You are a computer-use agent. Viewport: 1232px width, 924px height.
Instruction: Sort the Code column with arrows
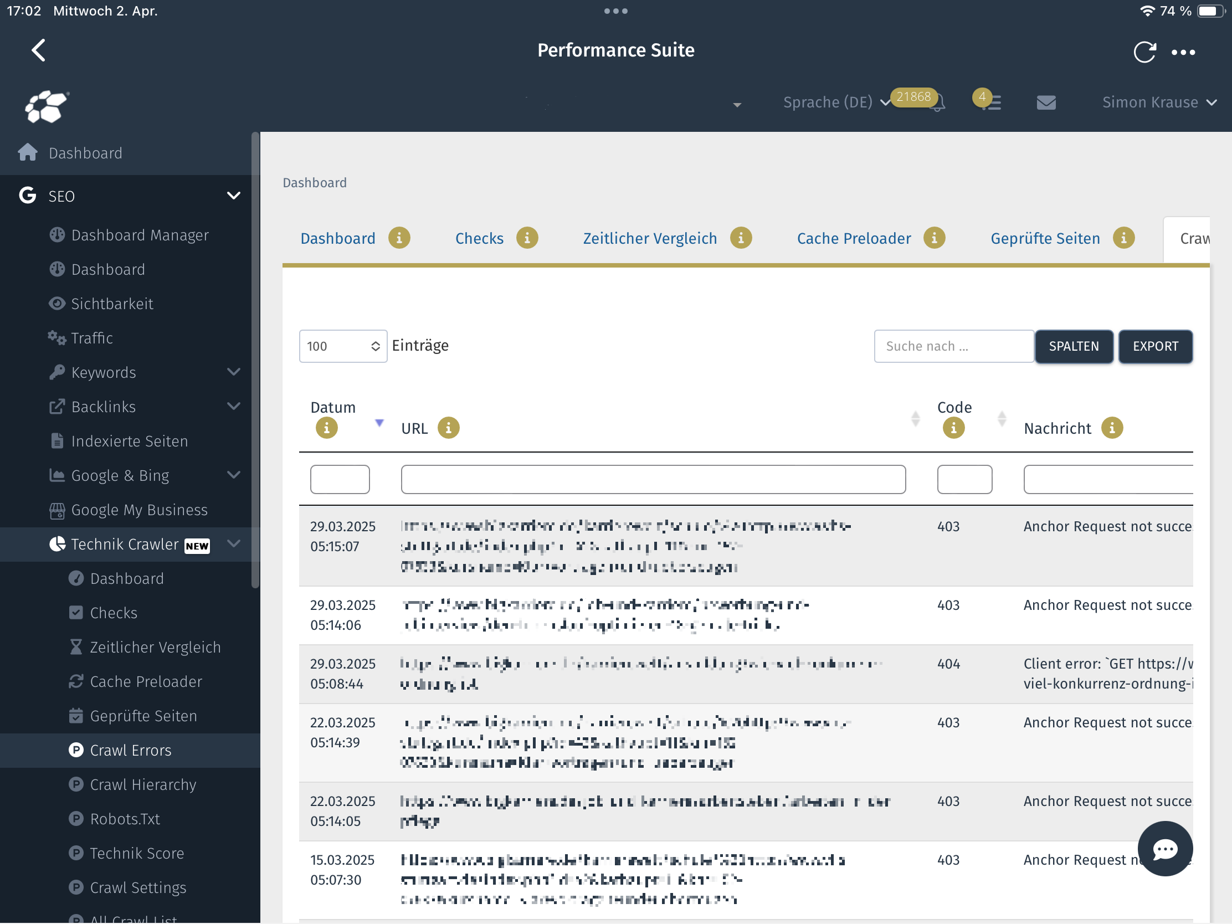1002,419
